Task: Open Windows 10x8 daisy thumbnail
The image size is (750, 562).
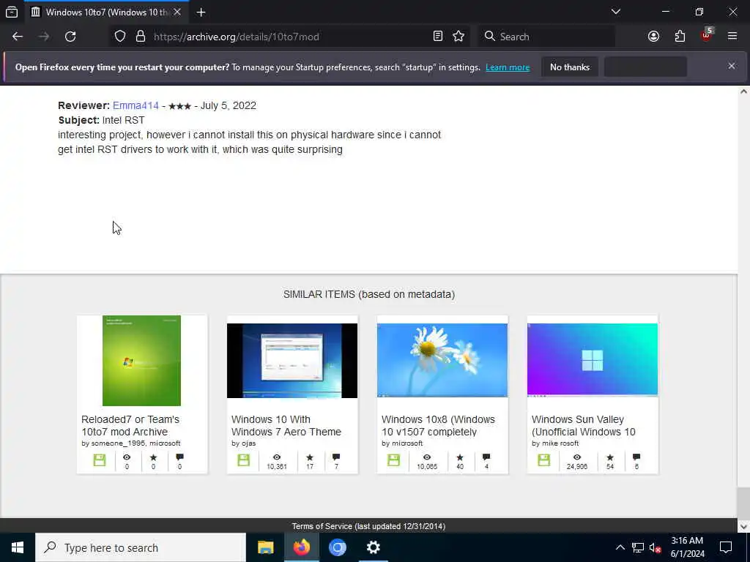Action: coord(442,360)
